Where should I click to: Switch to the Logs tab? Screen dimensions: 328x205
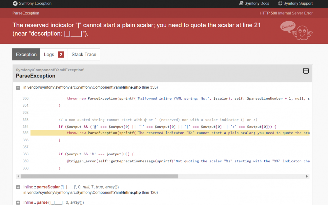[54, 54]
